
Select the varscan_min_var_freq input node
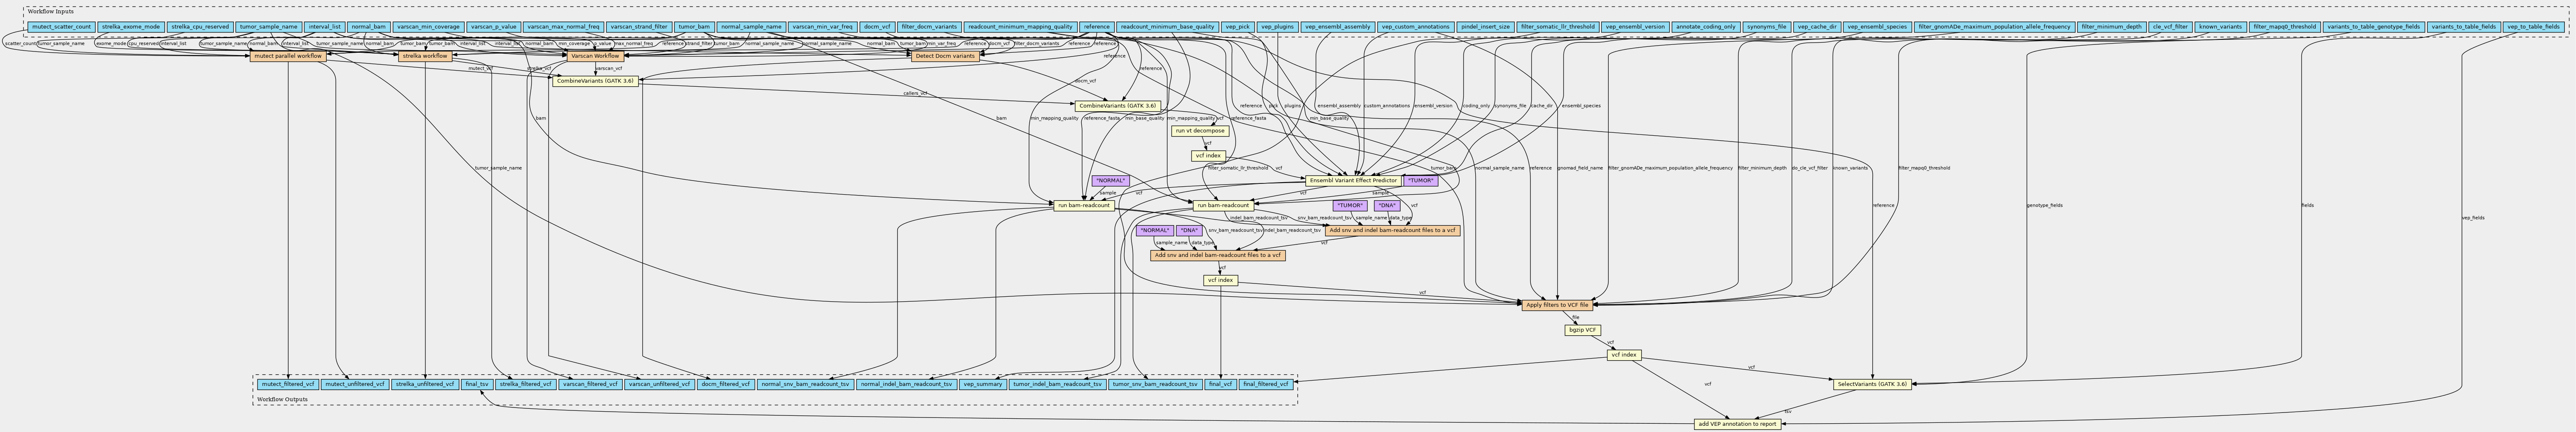click(x=822, y=27)
